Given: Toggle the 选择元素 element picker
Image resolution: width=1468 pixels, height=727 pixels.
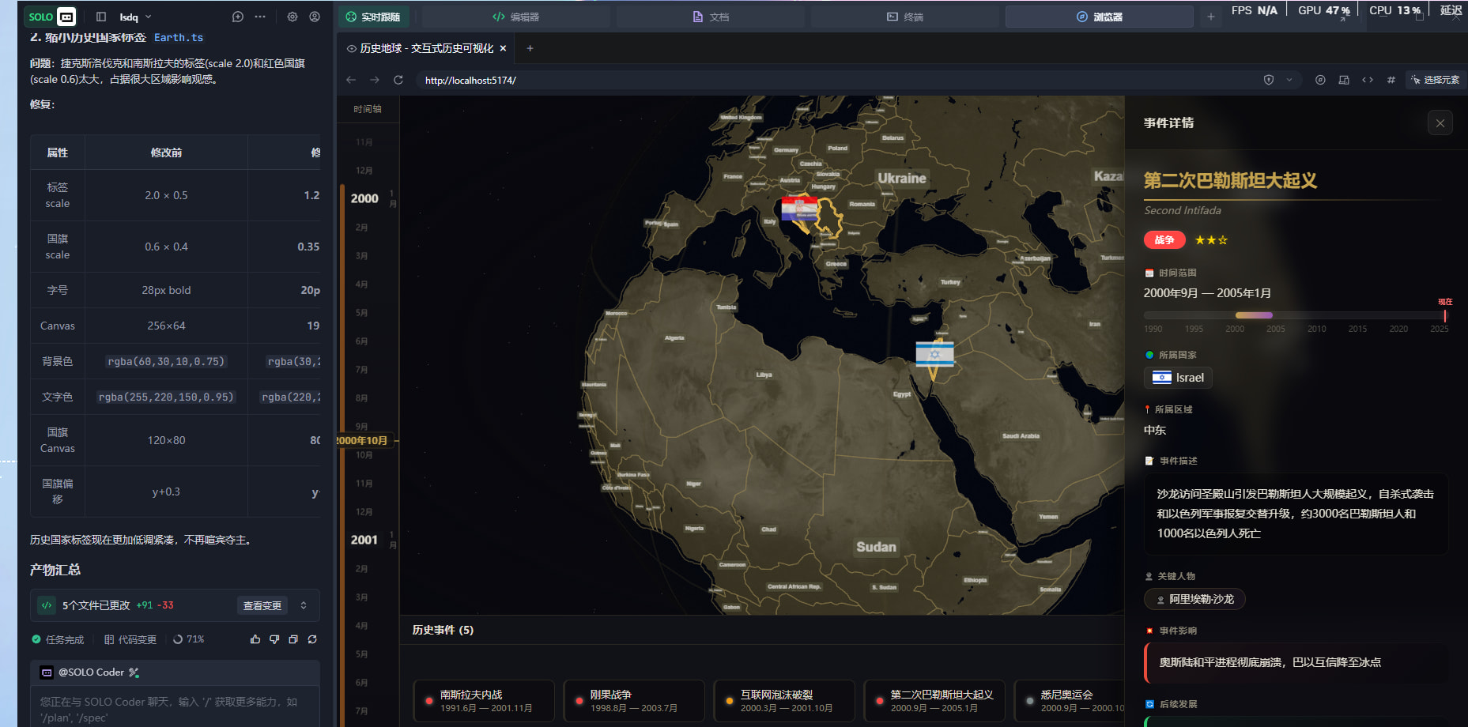Looking at the screenshot, I should coord(1434,80).
